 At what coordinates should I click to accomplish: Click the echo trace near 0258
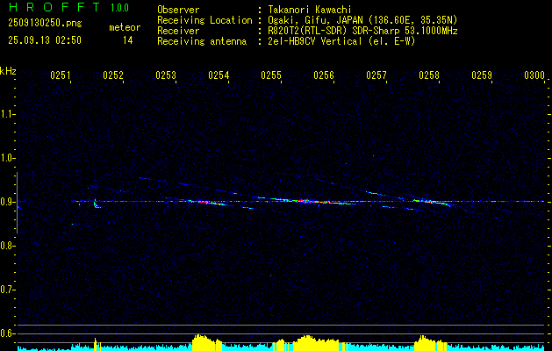(x=431, y=202)
